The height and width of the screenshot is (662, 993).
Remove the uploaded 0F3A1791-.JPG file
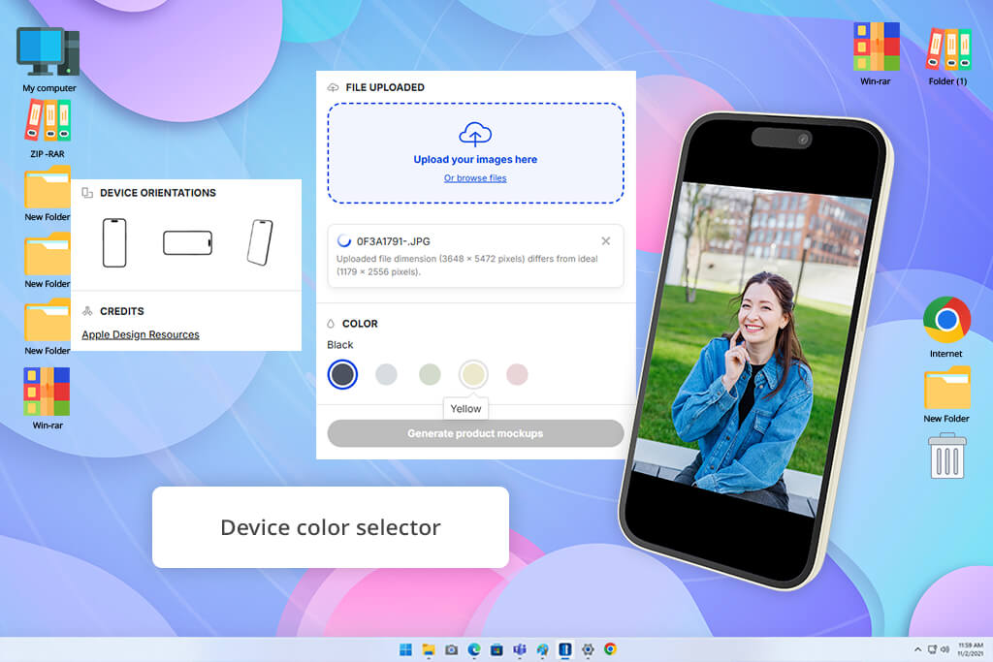point(606,241)
